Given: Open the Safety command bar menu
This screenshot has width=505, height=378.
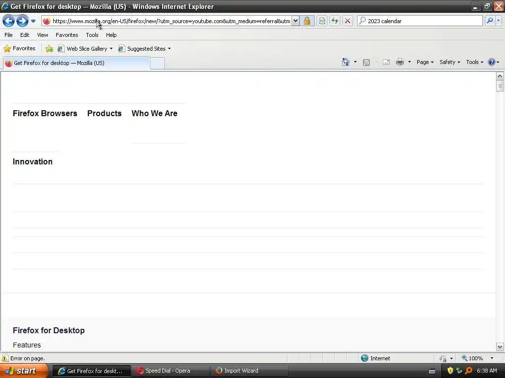Looking at the screenshot, I should click(450, 62).
